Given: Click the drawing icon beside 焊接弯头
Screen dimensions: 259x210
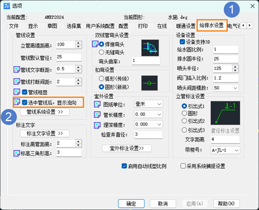Looking at the screenshot, I should pos(95,44).
